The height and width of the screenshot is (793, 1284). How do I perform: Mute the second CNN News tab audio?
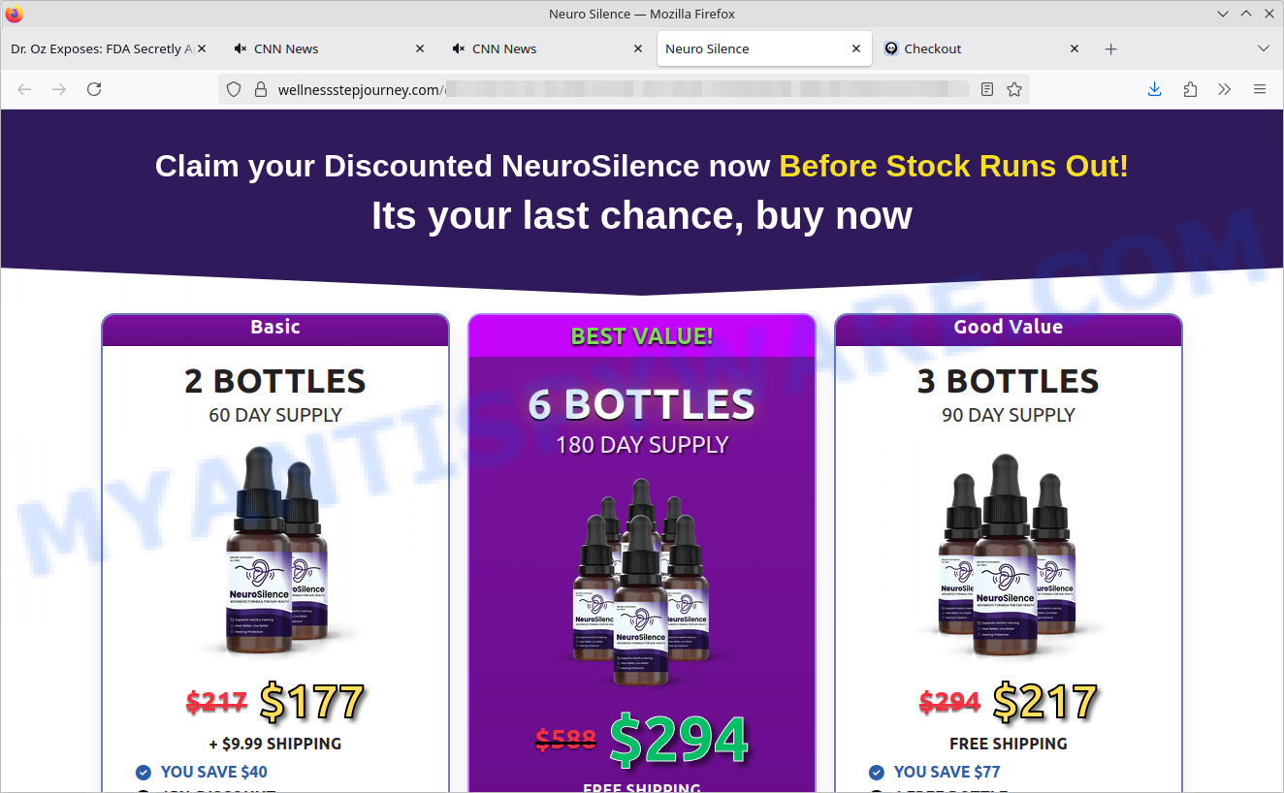(x=459, y=48)
